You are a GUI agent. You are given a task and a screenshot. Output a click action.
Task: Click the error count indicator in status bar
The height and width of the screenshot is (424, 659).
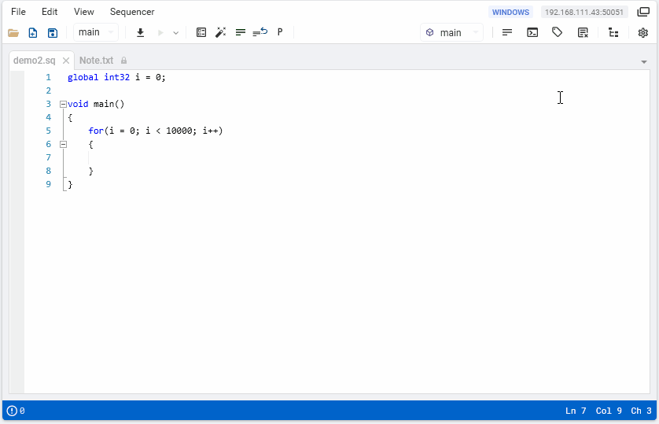[16, 411]
